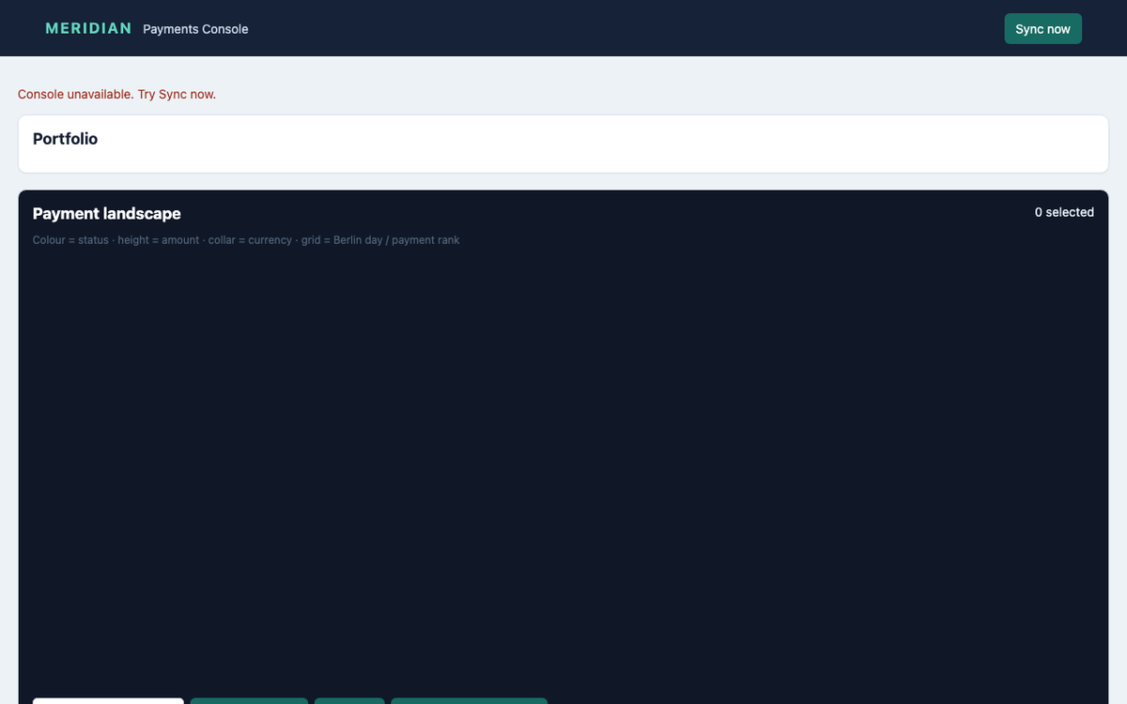This screenshot has height=704, width=1127.
Task: Click the '0 selected' counter
Action: tap(1064, 212)
